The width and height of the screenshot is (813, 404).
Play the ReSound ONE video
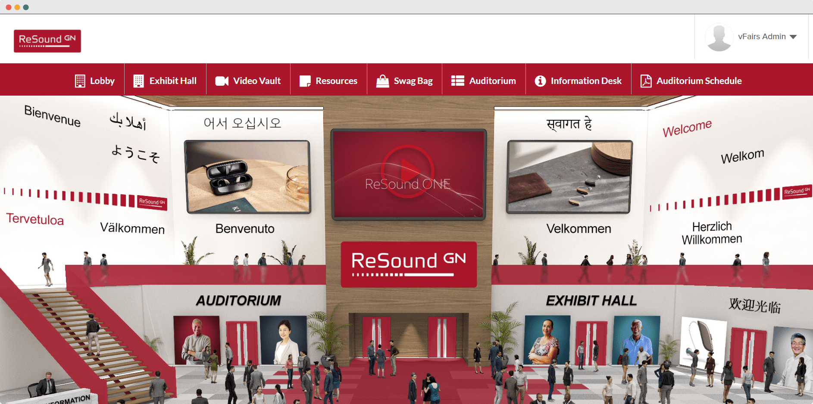(408, 172)
